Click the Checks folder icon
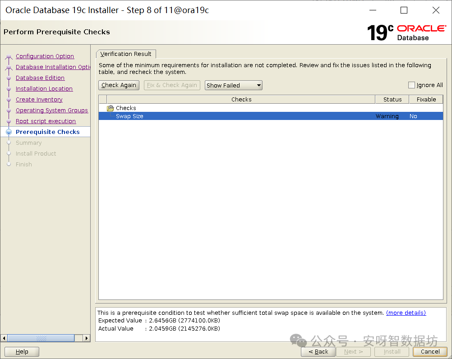Screen dimensions: 452x359 [x=111, y=108]
